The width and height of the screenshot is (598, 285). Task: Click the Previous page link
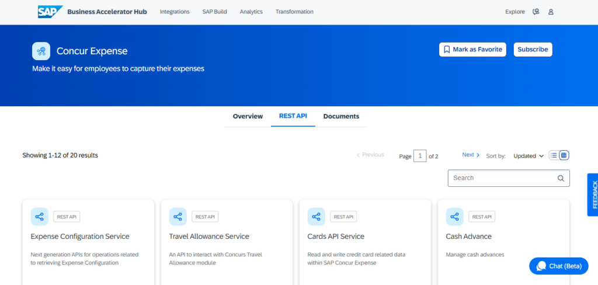370,155
